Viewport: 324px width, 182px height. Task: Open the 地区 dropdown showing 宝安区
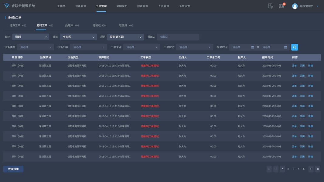pos(78,37)
